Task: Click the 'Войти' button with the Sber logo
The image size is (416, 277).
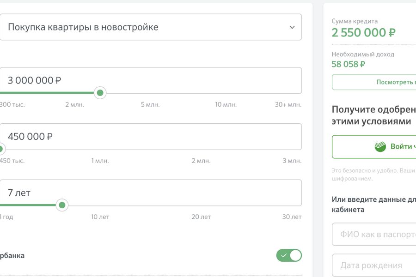Action: (374, 147)
